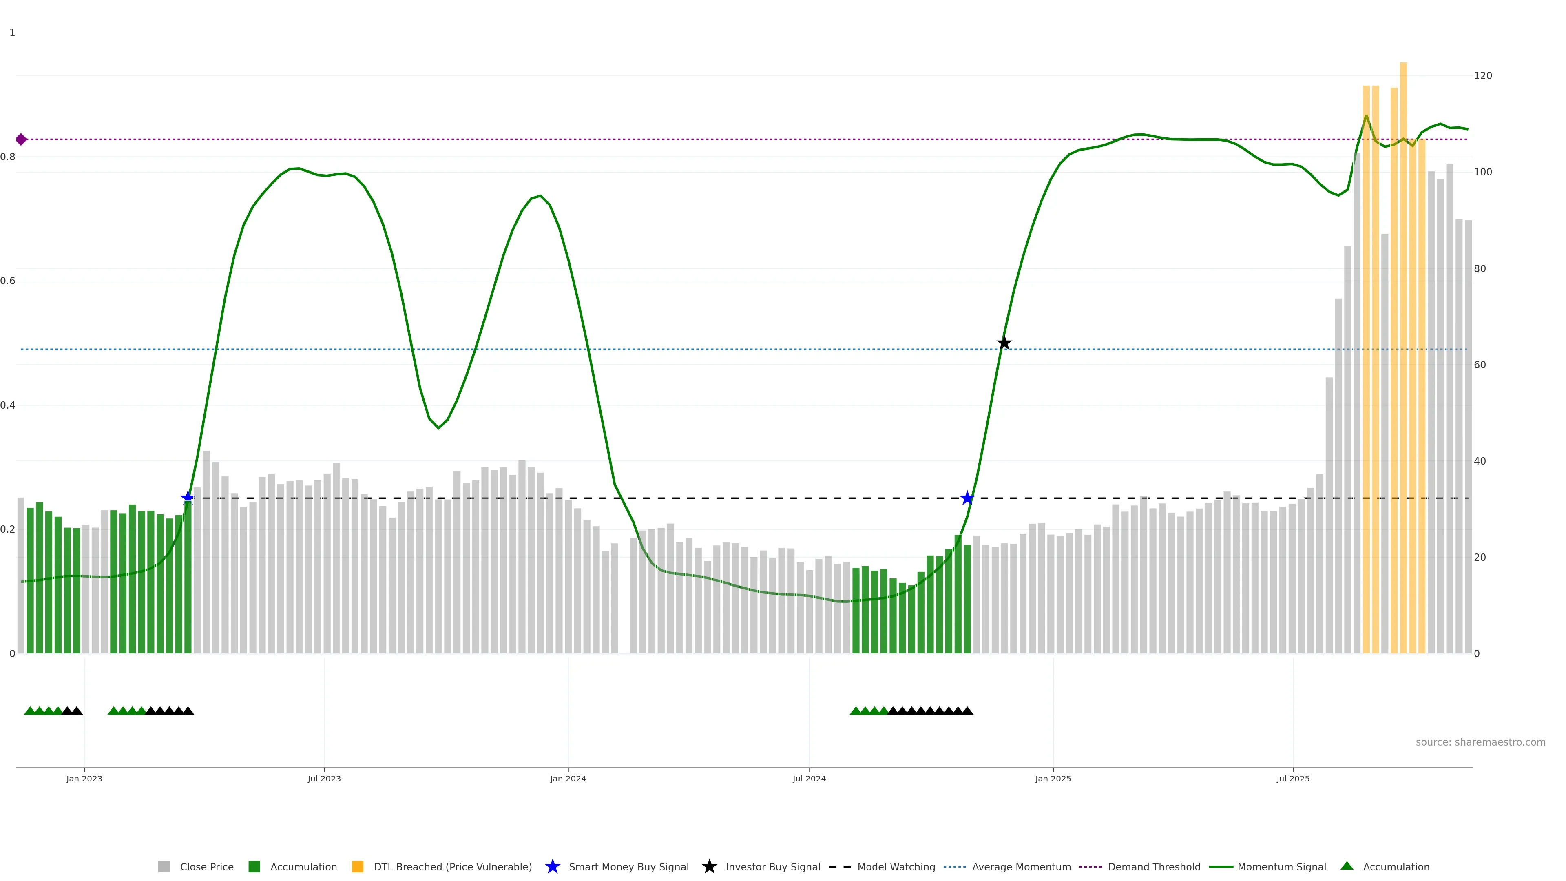
Task: Click the orange DTL Breached legend swatch
Action: tap(358, 866)
